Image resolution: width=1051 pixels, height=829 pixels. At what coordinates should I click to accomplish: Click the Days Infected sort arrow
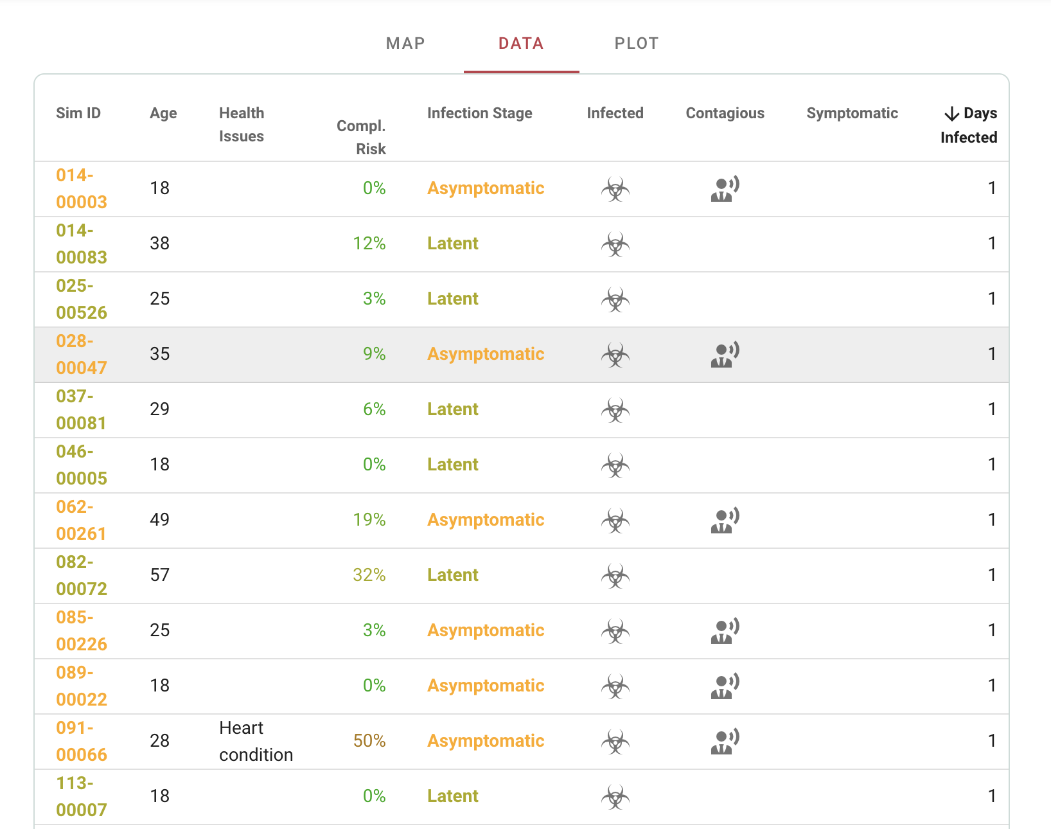[951, 114]
